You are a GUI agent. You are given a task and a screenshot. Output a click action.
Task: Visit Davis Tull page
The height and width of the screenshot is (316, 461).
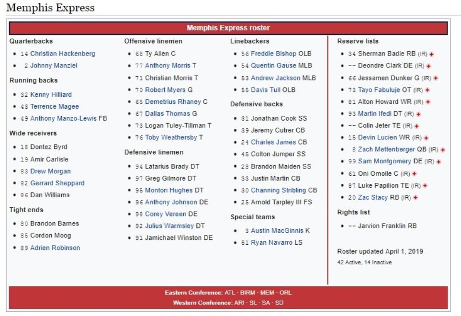(x=266, y=90)
